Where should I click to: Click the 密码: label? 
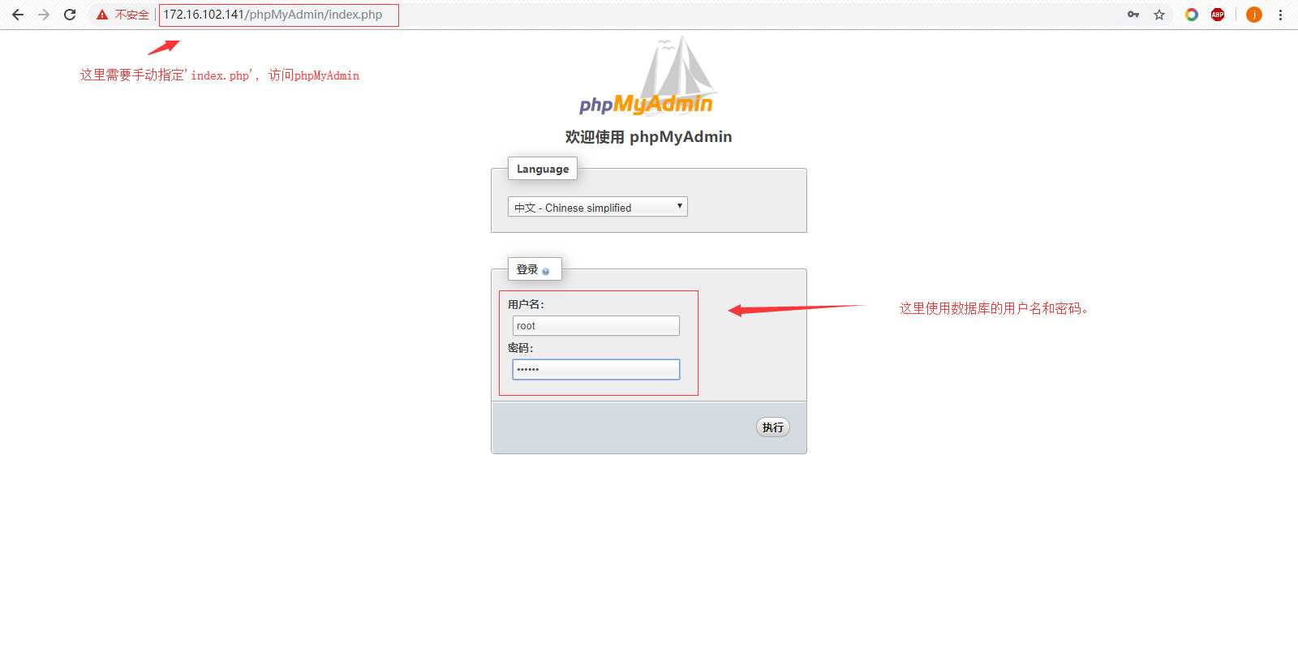click(521, 348)
